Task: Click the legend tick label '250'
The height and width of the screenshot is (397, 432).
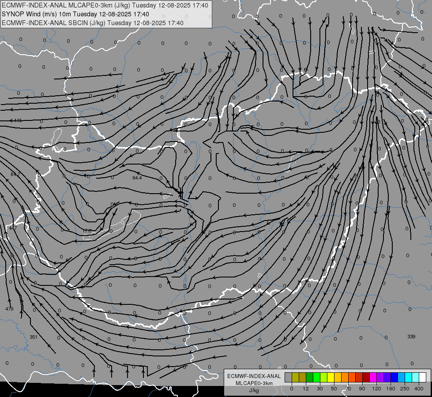Action: pos(405,389)
